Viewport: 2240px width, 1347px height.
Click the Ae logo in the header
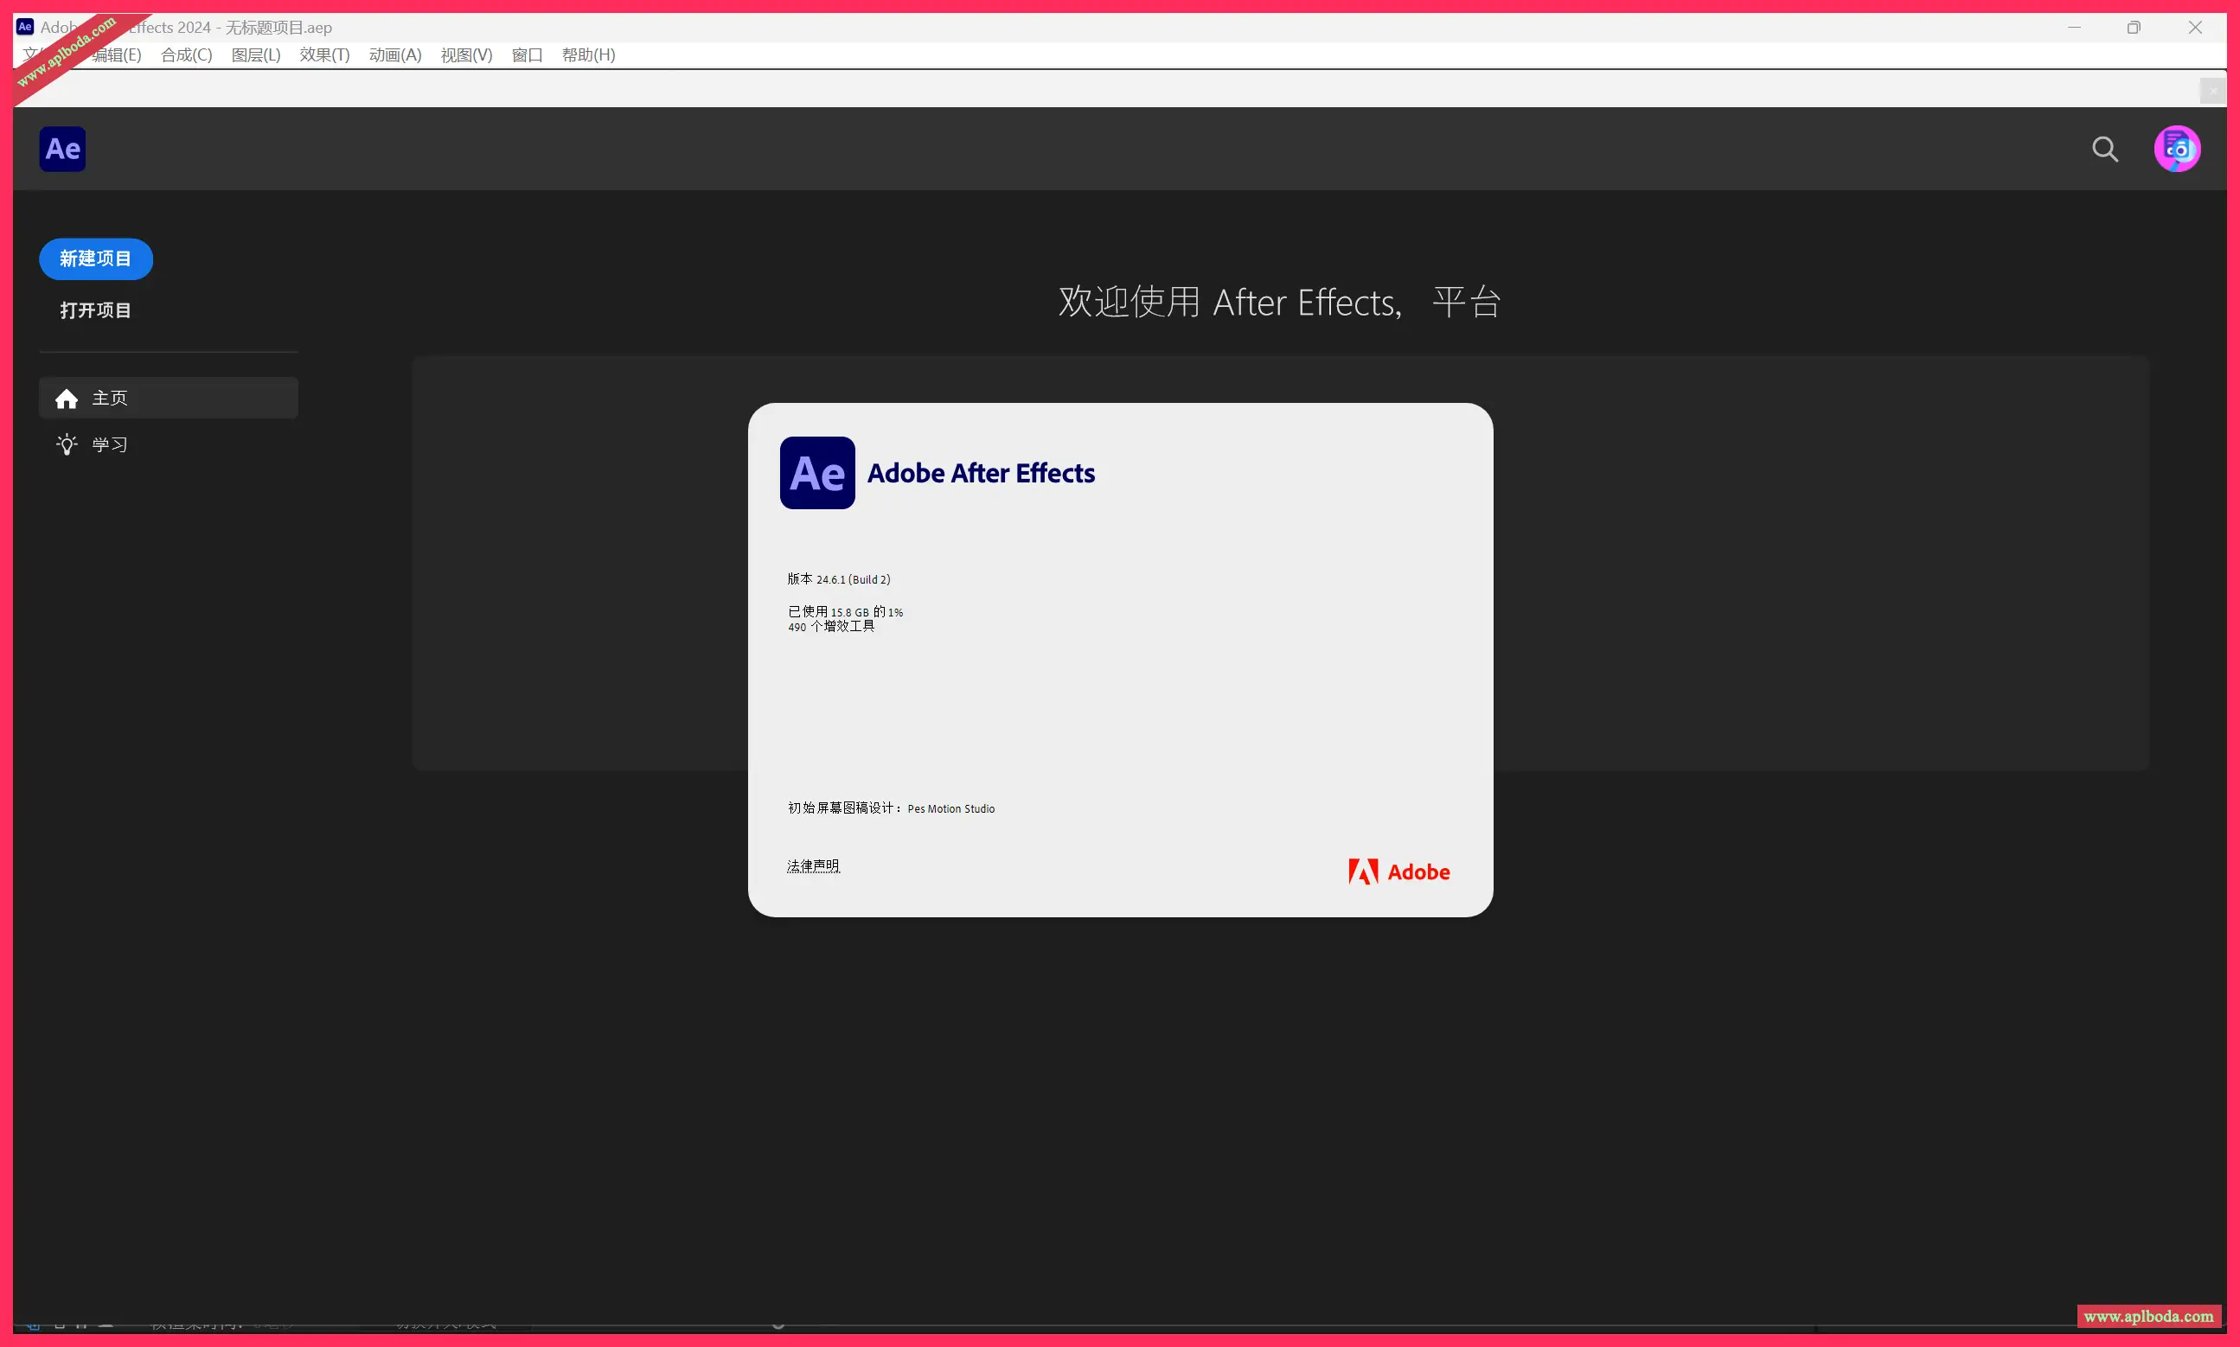pos(62,149)
